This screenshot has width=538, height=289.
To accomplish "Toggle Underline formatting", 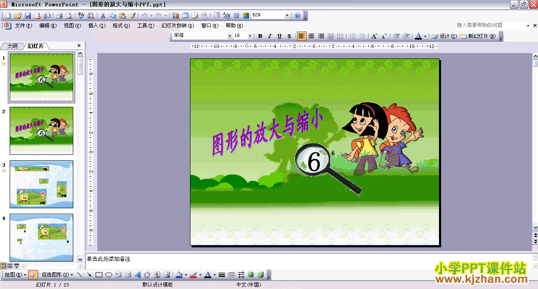I will point(279,36).
